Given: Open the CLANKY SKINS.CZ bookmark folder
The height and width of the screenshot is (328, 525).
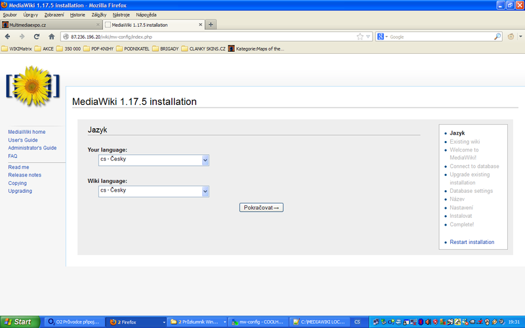Looking at the screenshot, I should click(x=203, y=49).
